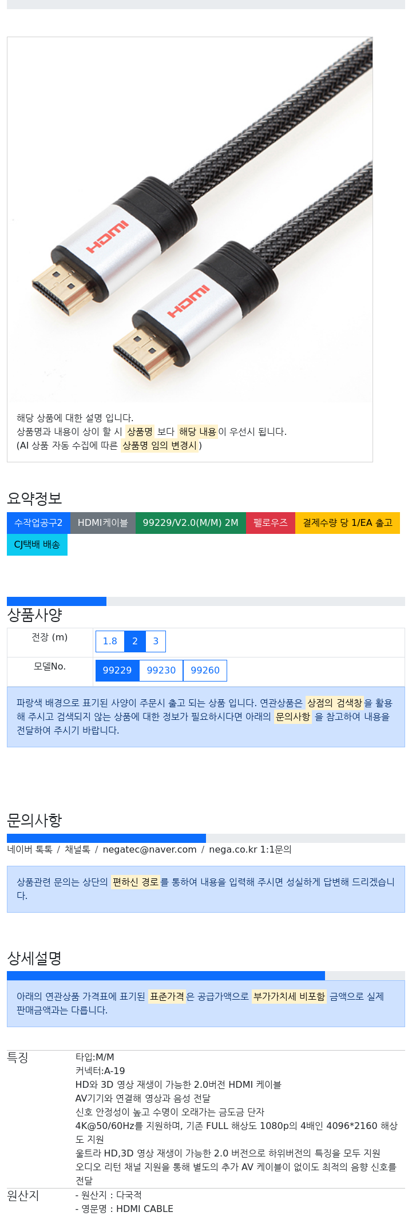412x1216 pixels.
Task: Select the 2 meter length option
Action: (135, 641)
